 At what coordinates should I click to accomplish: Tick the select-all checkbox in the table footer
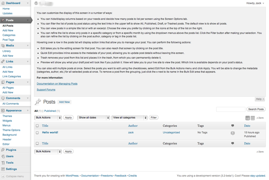(x=37, y=143)
